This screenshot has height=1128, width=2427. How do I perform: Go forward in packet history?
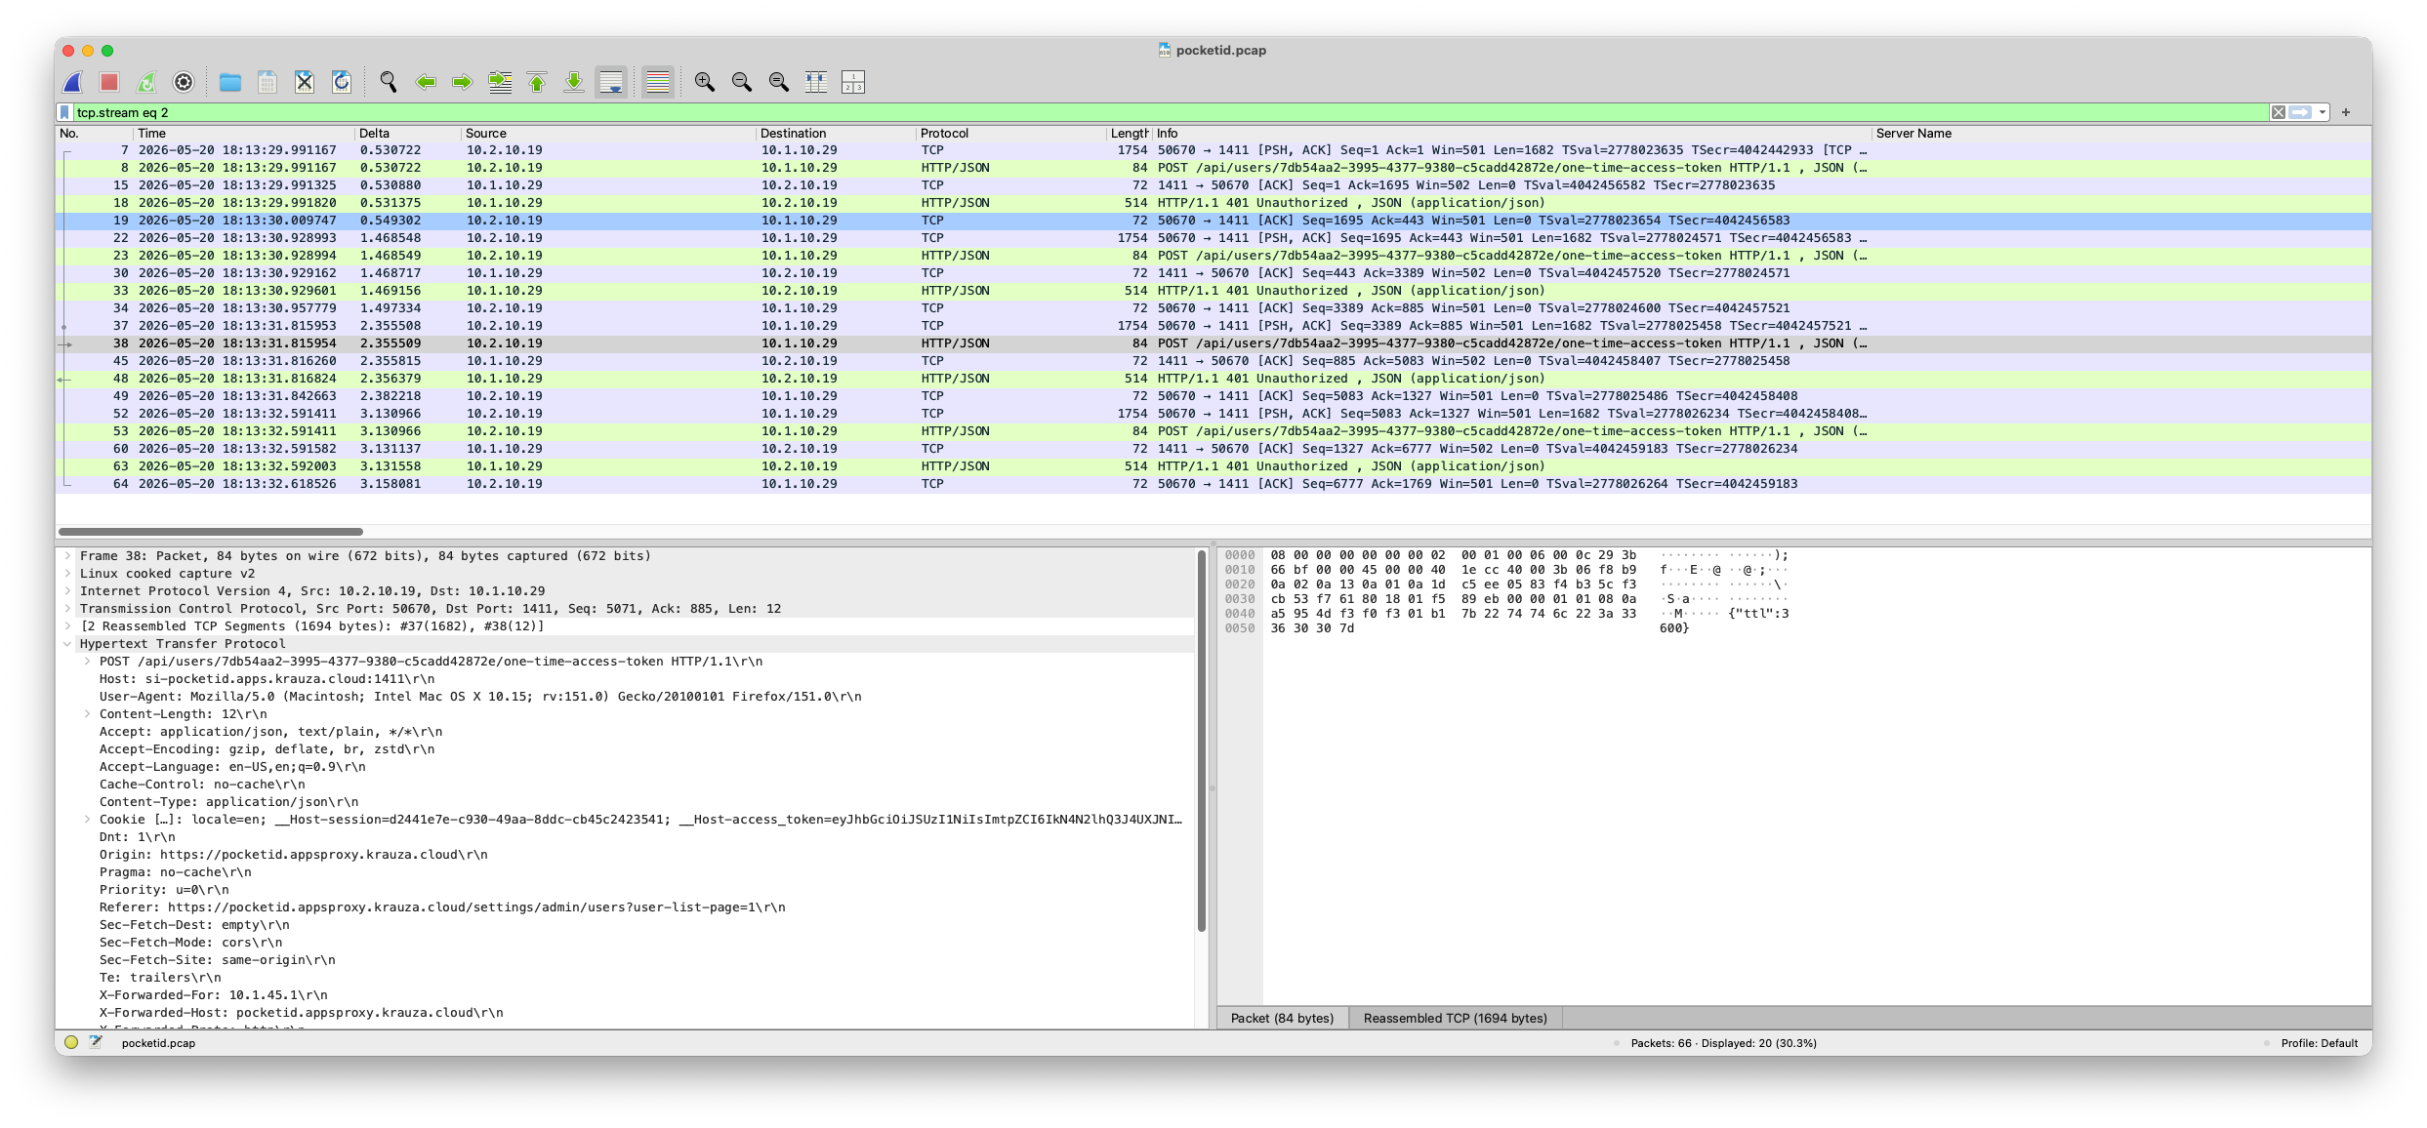[463, 82]
